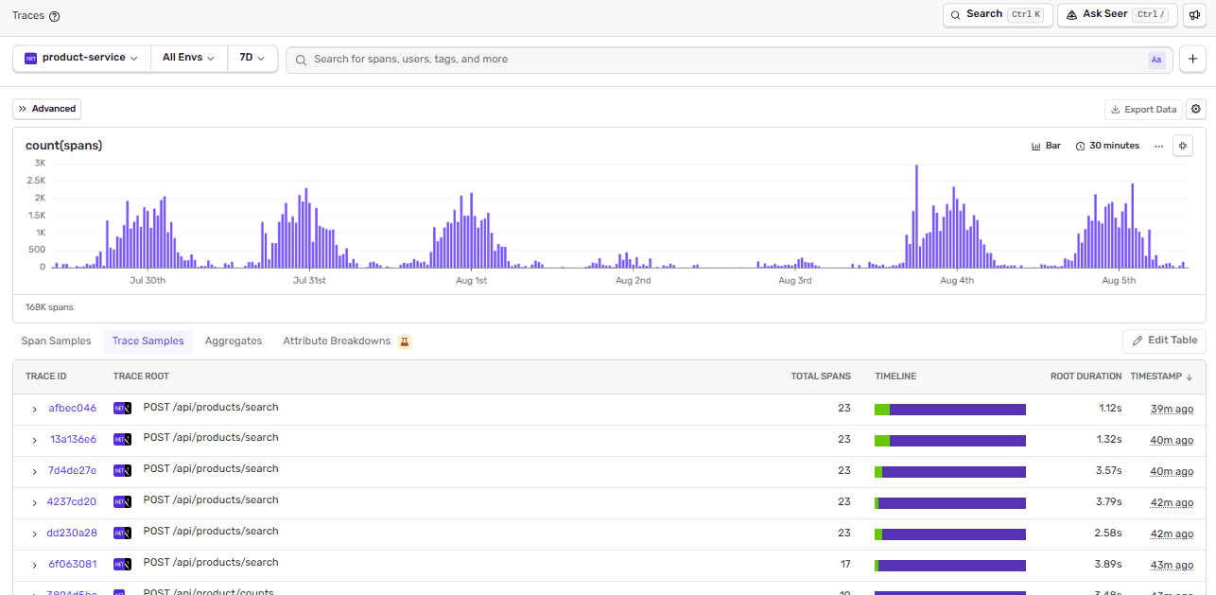Open the chart ellipsis more menu
Screen dimensions: 1216x595
1158,146
